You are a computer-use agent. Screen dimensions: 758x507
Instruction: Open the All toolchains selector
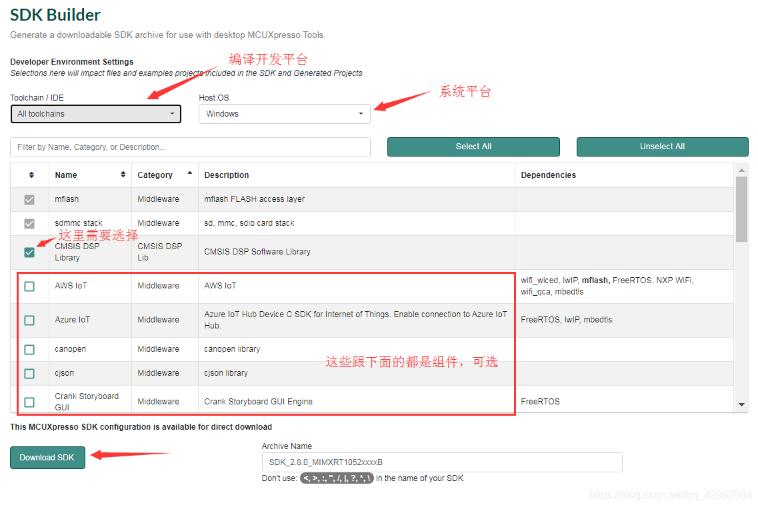coord(95,114)
